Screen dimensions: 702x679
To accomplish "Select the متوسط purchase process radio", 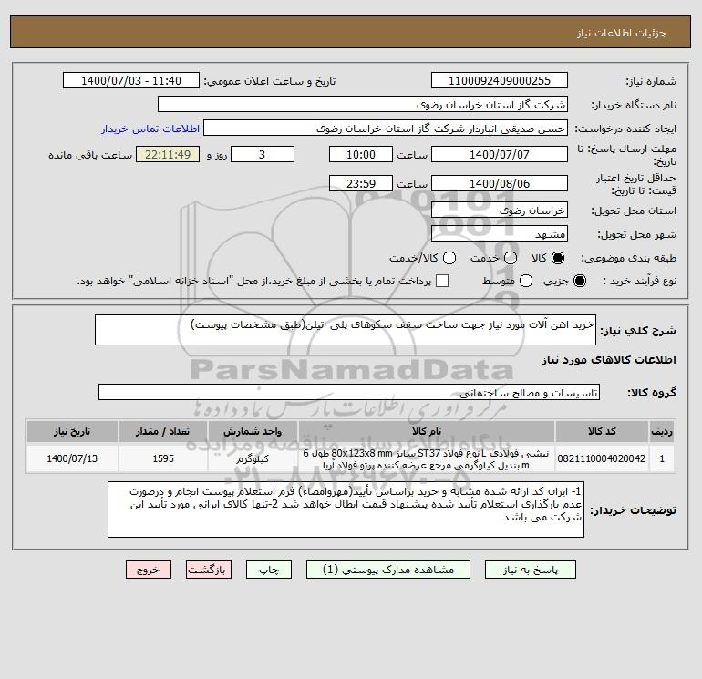I will tap(526, 281).
